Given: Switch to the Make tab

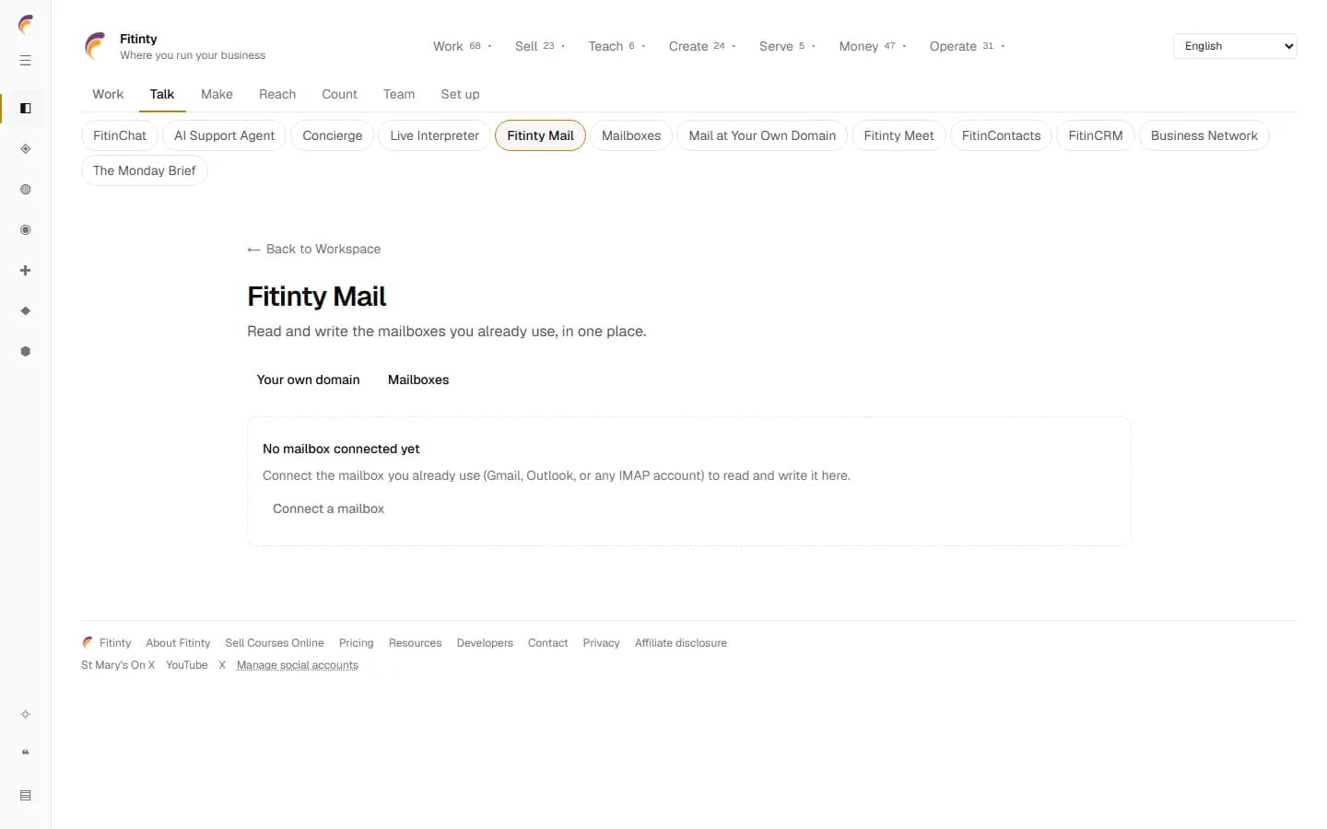Looking at the screenshot, I should 217,94.
